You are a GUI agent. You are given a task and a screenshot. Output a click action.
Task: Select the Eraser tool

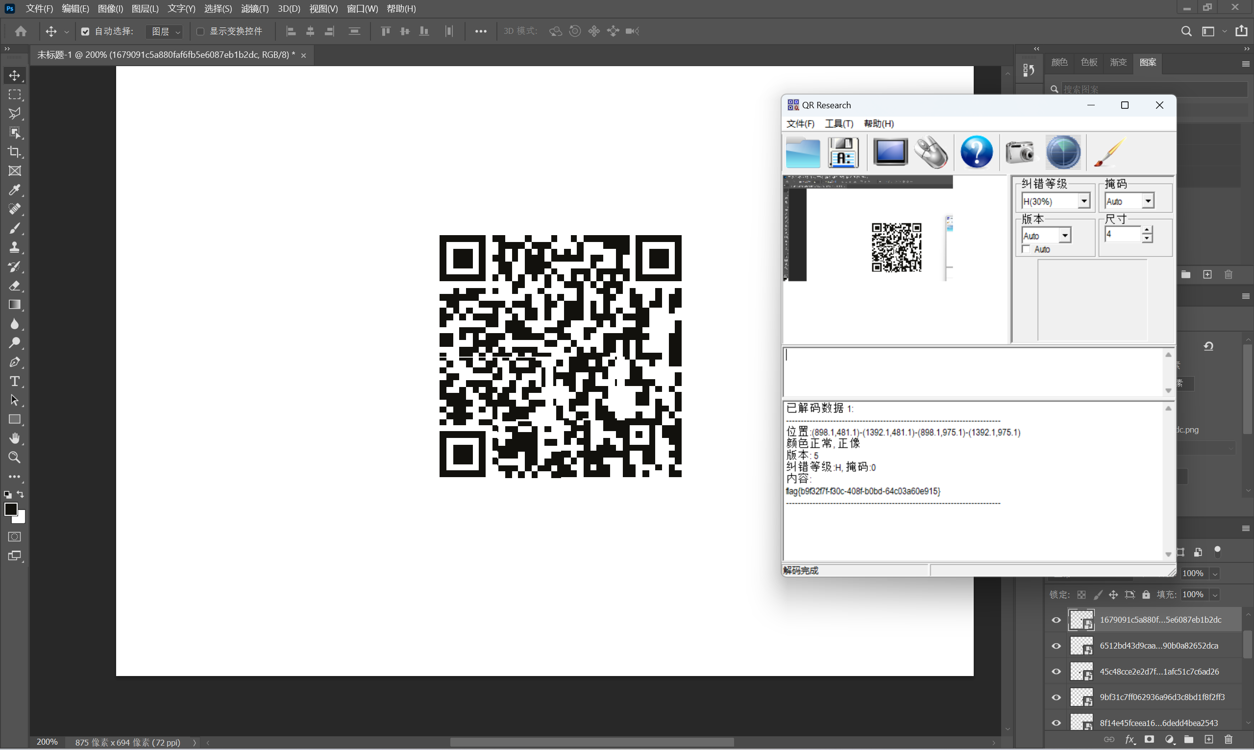coord(15,286)
